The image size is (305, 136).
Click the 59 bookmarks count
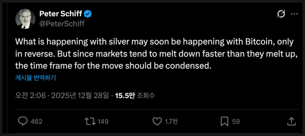point(236,121)
